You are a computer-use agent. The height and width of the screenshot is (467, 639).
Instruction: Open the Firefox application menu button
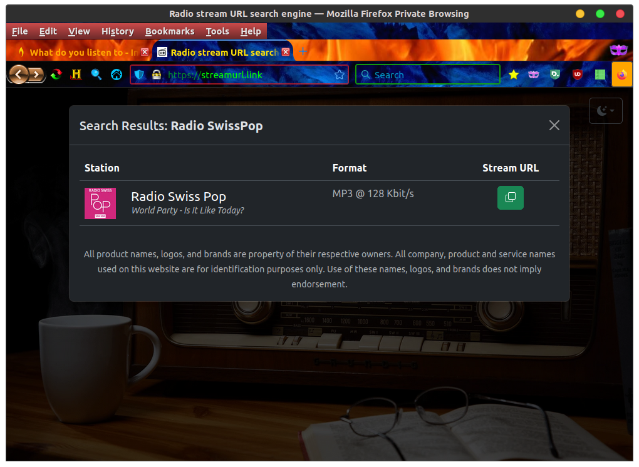(x=622, y=74)
